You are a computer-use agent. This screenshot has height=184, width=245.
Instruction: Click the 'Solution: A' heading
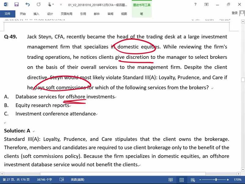pyautogui.click(x=17, y=131)
